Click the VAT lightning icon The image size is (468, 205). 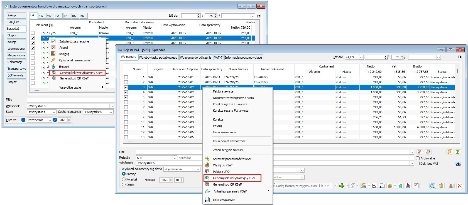[364, 186]
